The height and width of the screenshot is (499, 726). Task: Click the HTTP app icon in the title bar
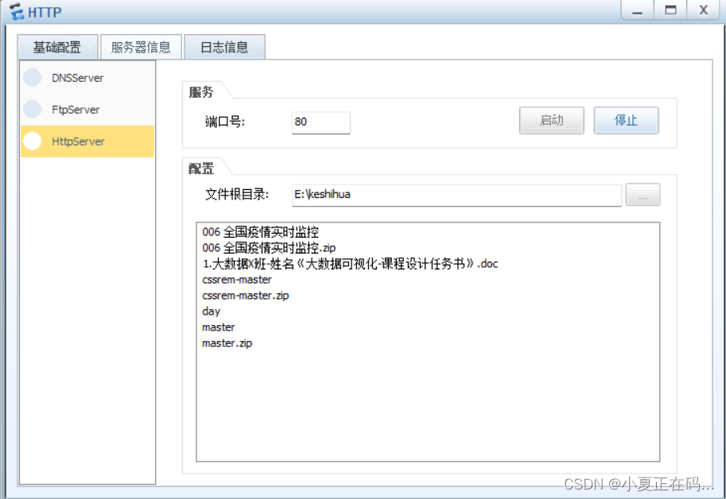click(14, 11)
